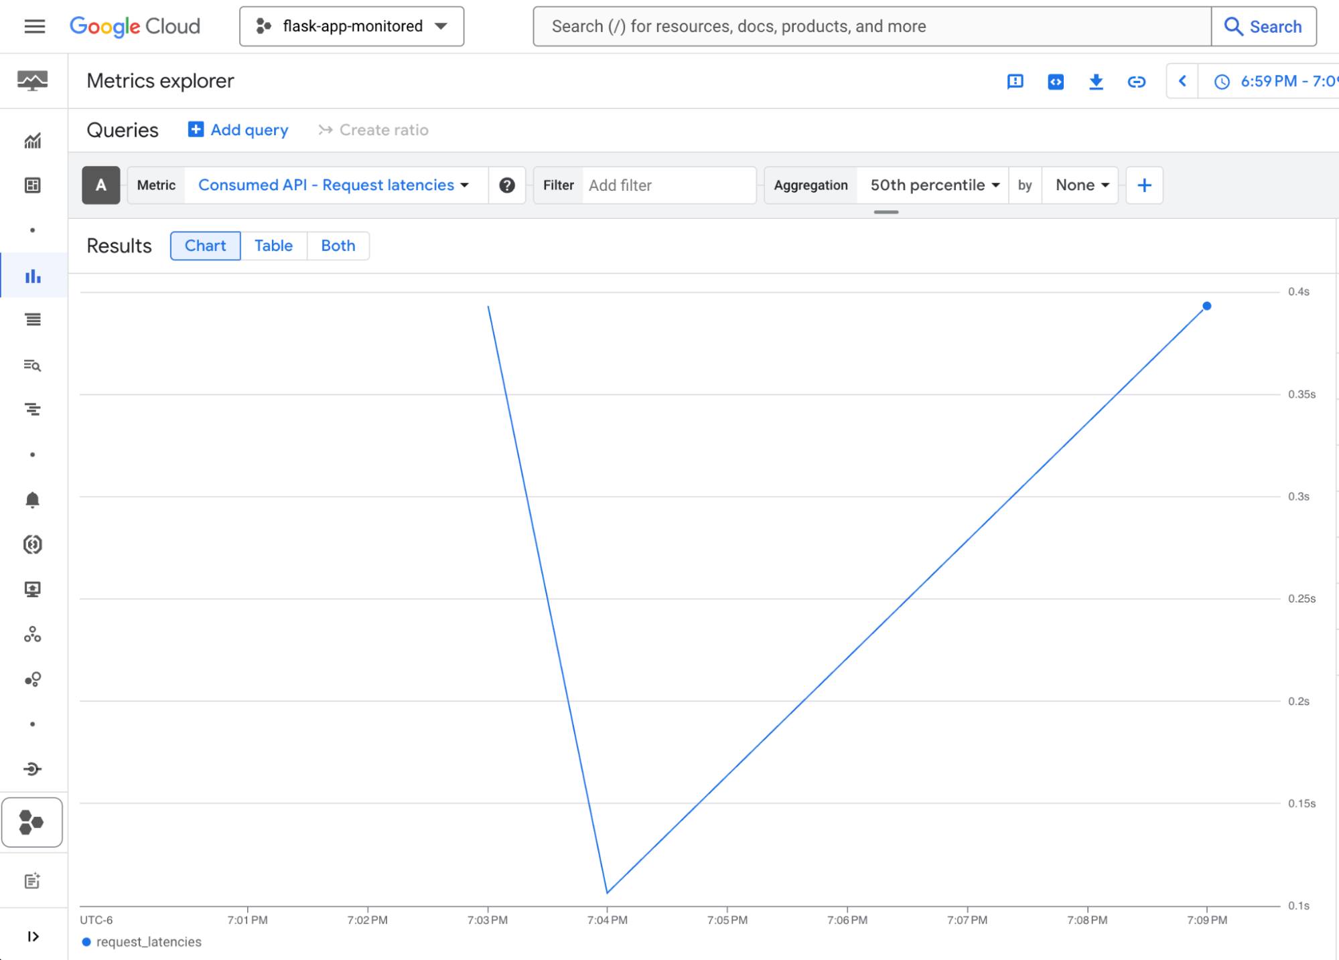Copy a shareable link via the link icon
Viewport: 1339px width, 960px height.
point(1137,81)
